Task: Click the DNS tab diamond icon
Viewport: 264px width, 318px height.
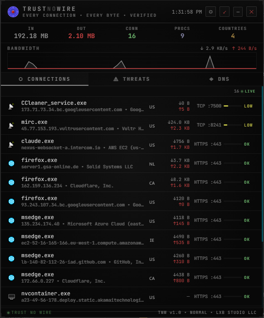Action: pos(211,79)
